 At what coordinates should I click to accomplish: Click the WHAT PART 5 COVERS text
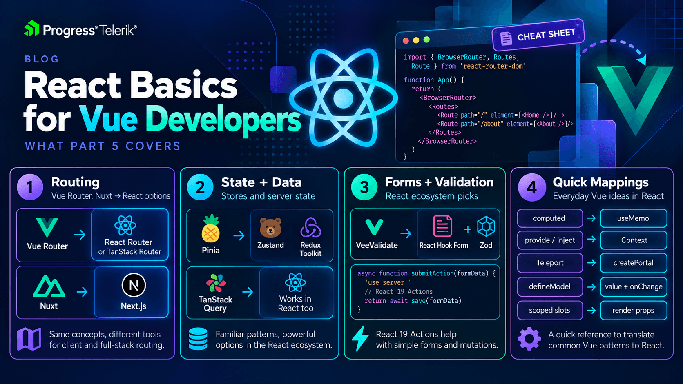tap(103, 146)
